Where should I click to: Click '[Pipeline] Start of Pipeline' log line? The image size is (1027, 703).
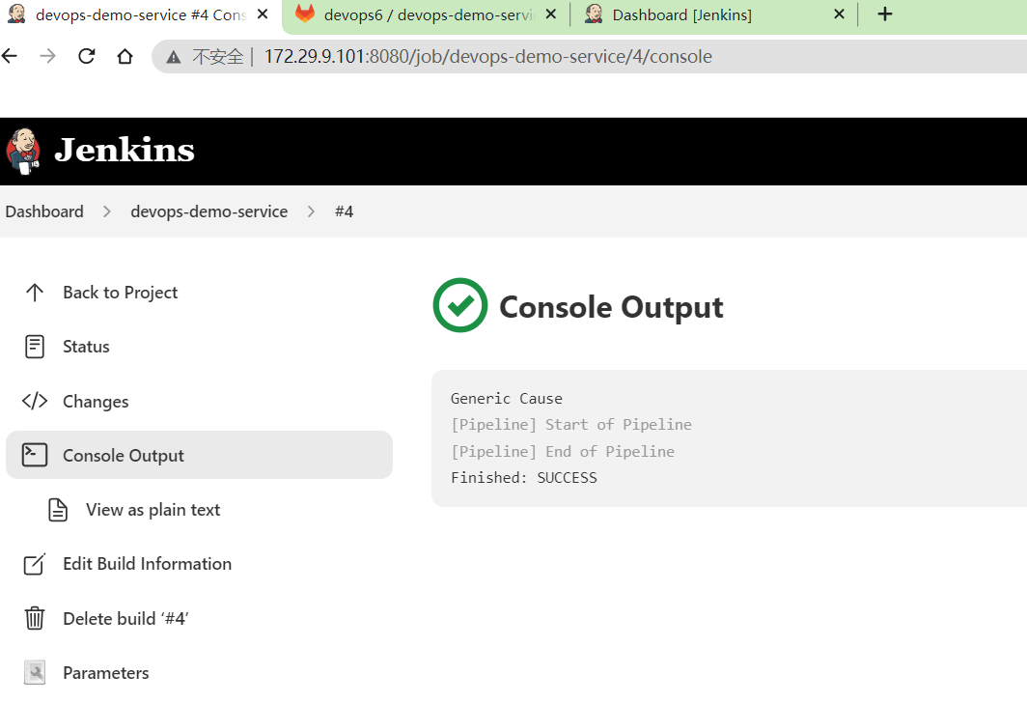tap(571, 425)
